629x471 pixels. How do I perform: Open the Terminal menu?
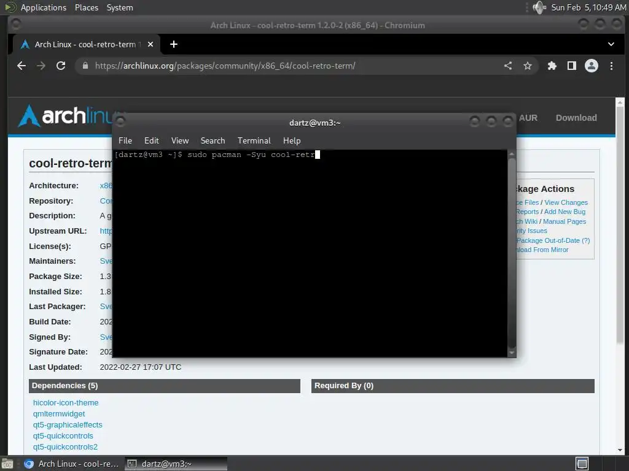click(x=254, y=140)
